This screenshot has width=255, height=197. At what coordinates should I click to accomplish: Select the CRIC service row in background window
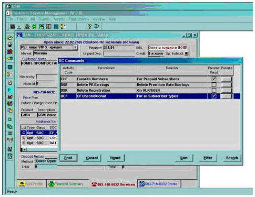[x=39, y=138]
